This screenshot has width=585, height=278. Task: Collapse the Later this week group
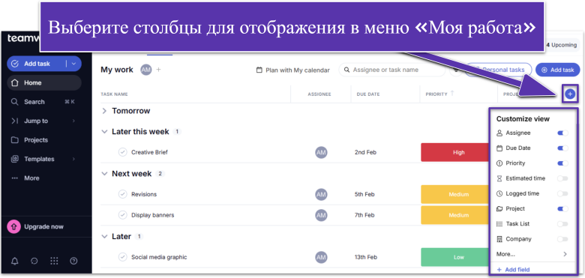(104, 132)
